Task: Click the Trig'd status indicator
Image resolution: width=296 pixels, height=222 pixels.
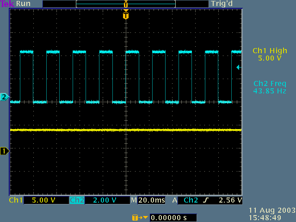Action: pos(222,4)
